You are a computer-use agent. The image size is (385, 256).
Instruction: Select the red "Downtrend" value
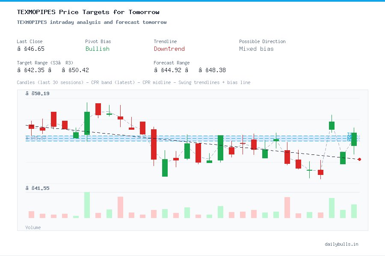169,49
